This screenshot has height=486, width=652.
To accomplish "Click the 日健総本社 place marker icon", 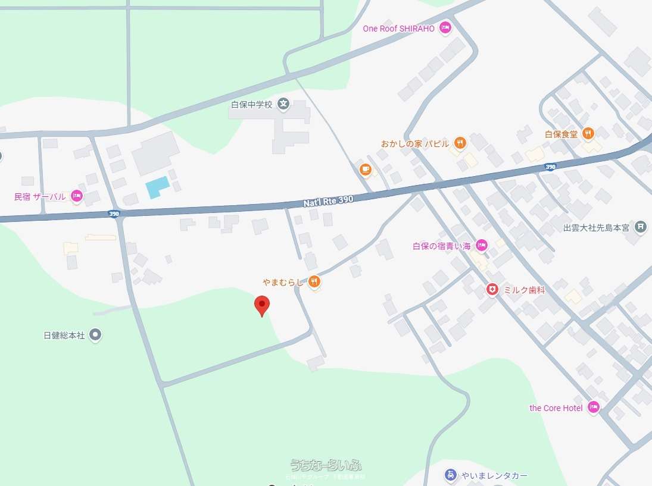I will pos(96,335).
